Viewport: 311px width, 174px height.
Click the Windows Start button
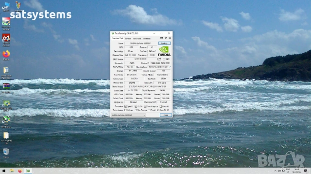[x=4, y=171]
